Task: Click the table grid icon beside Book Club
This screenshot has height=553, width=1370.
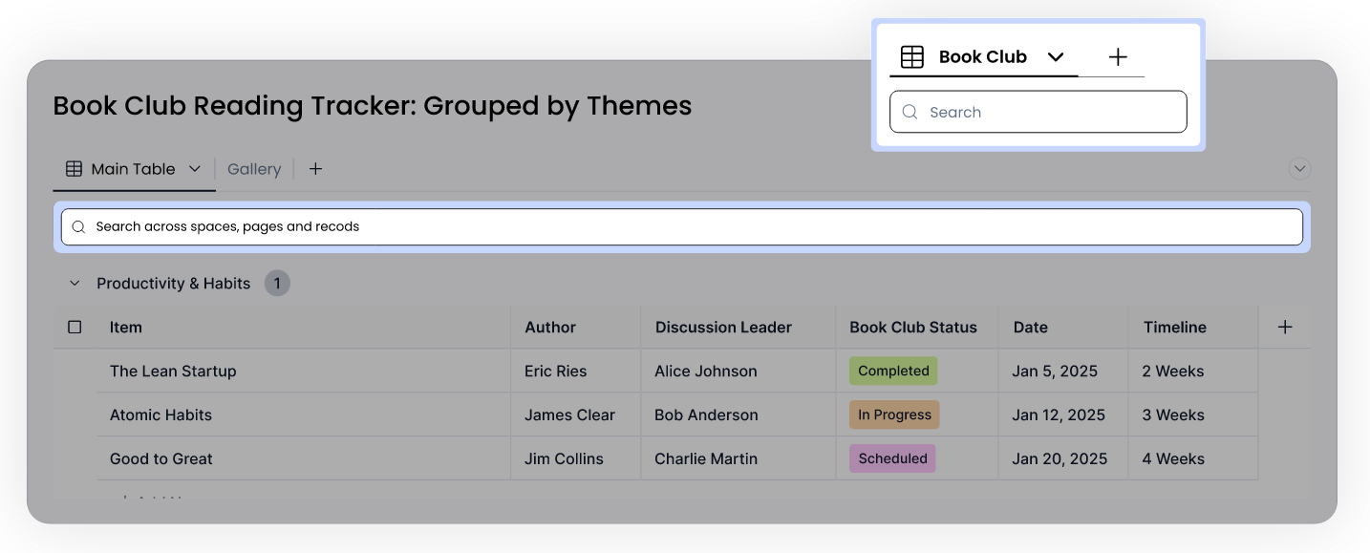Action: tap(912, 57)
